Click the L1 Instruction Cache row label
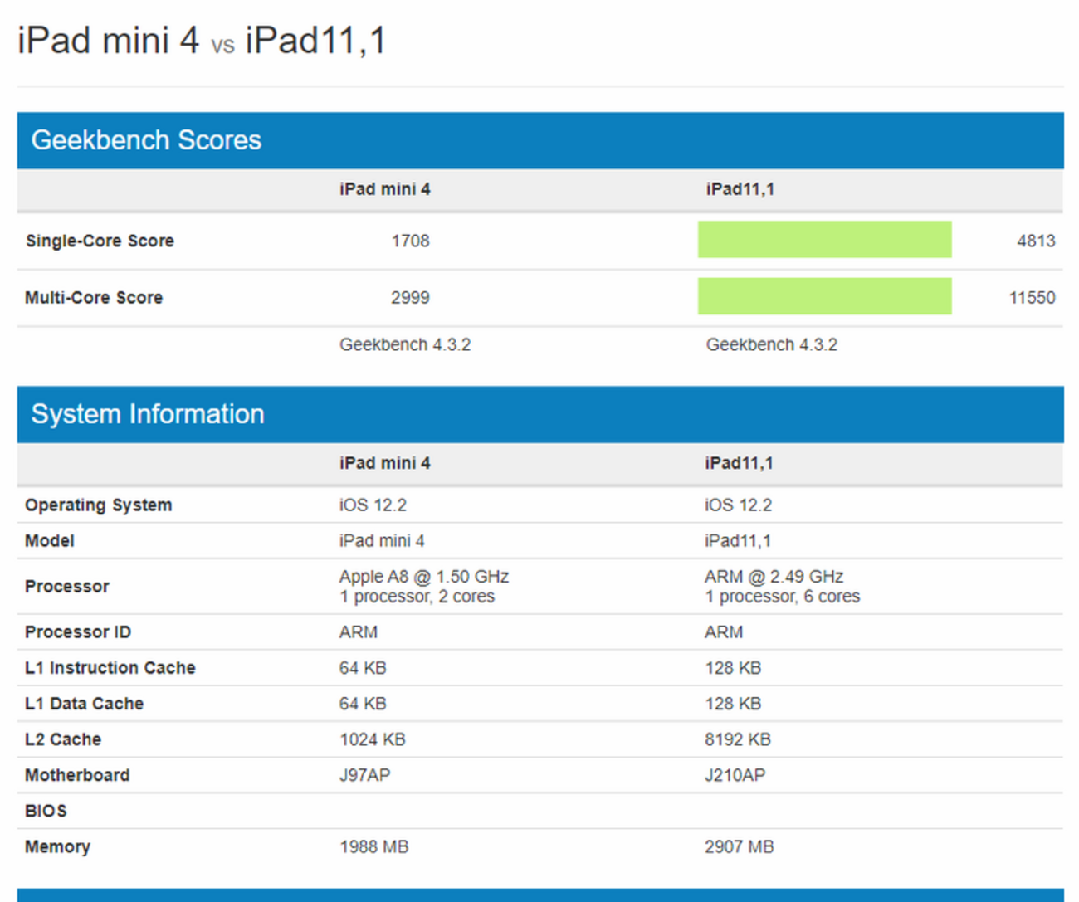 110,668
